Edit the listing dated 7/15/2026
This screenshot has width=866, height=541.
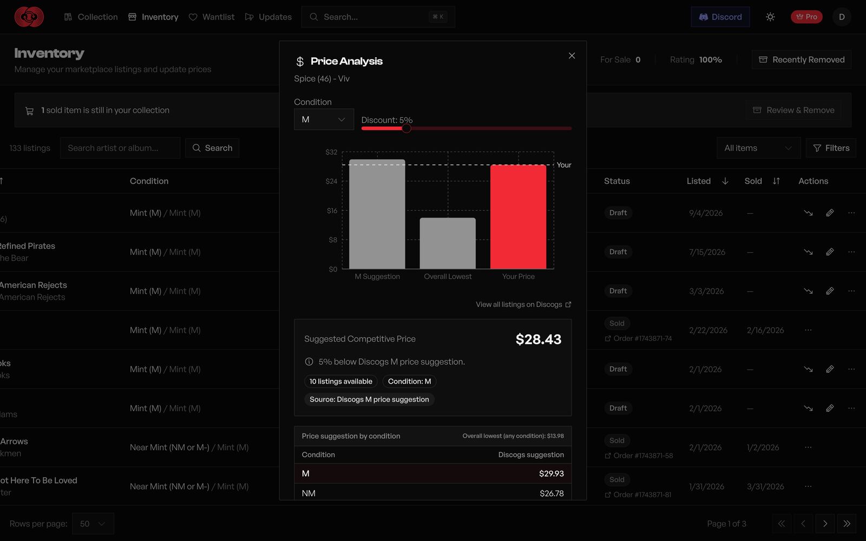tap(830, 252)
